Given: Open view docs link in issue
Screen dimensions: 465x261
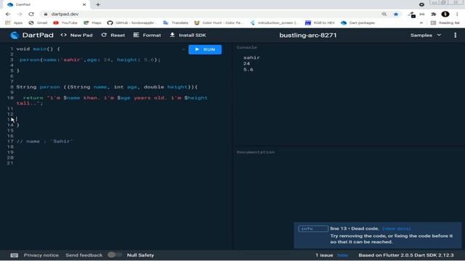Looking at the screenshot, I should [397, 228].
